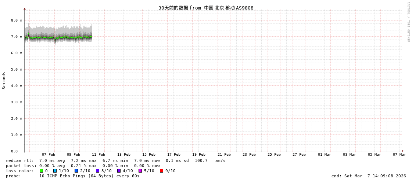Image resolution: width=412 pixels, height=181 pixels.
Task: Click the 07 Feb date label
Action: [48, 155]
